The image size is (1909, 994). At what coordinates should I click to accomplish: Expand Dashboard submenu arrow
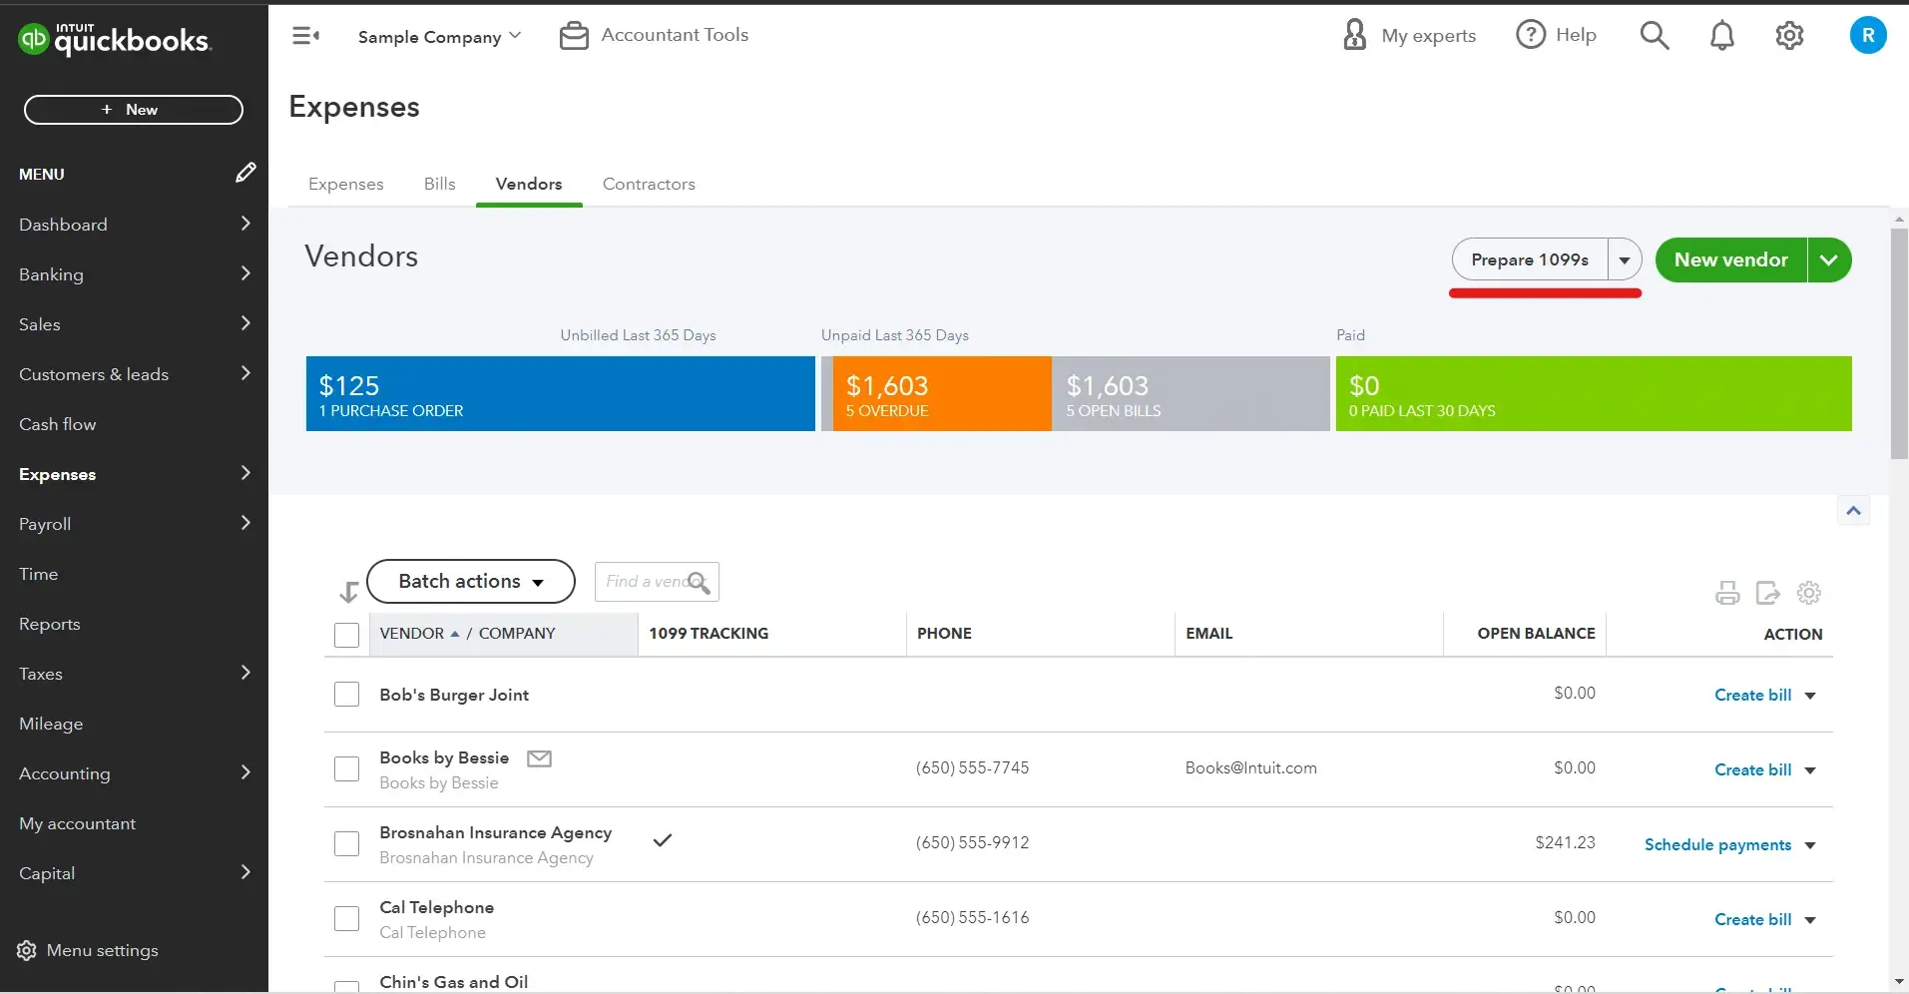245,224
